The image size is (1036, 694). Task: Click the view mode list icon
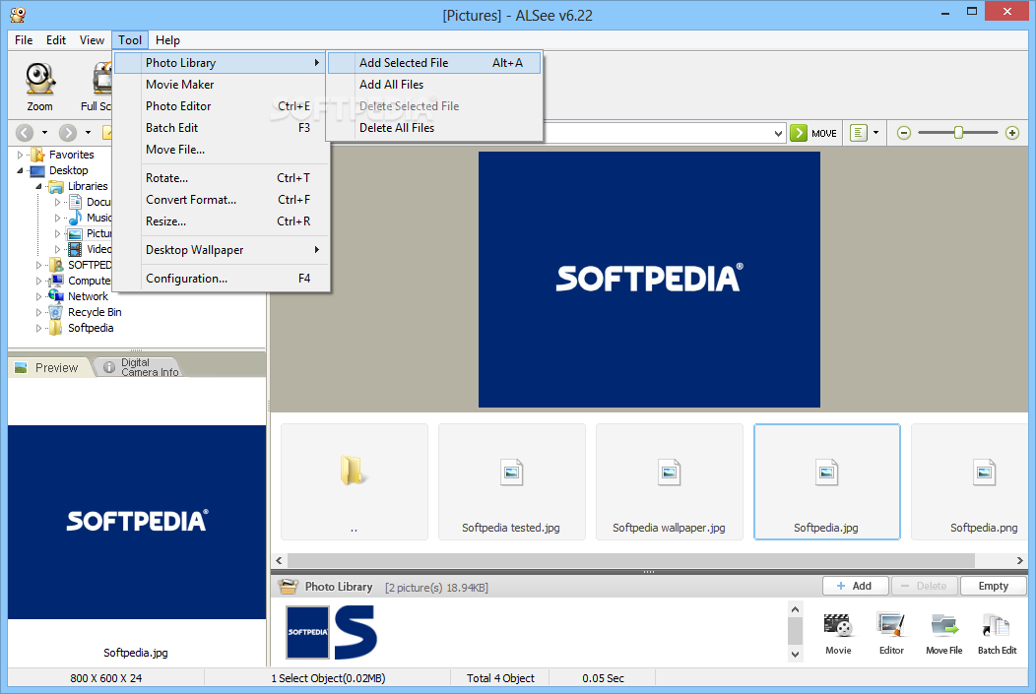pyautogui.click(x=858, y=133)
